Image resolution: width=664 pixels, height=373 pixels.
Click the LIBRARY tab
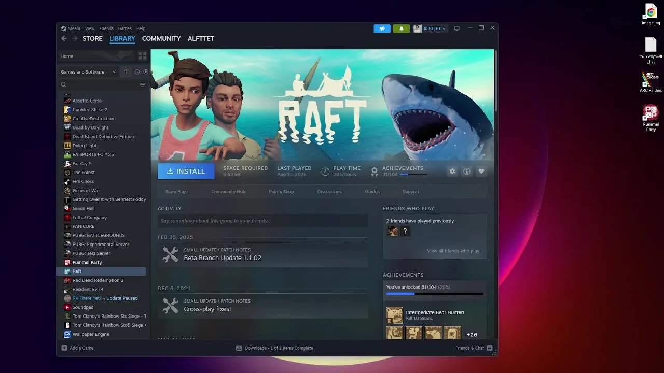(122, 38)
